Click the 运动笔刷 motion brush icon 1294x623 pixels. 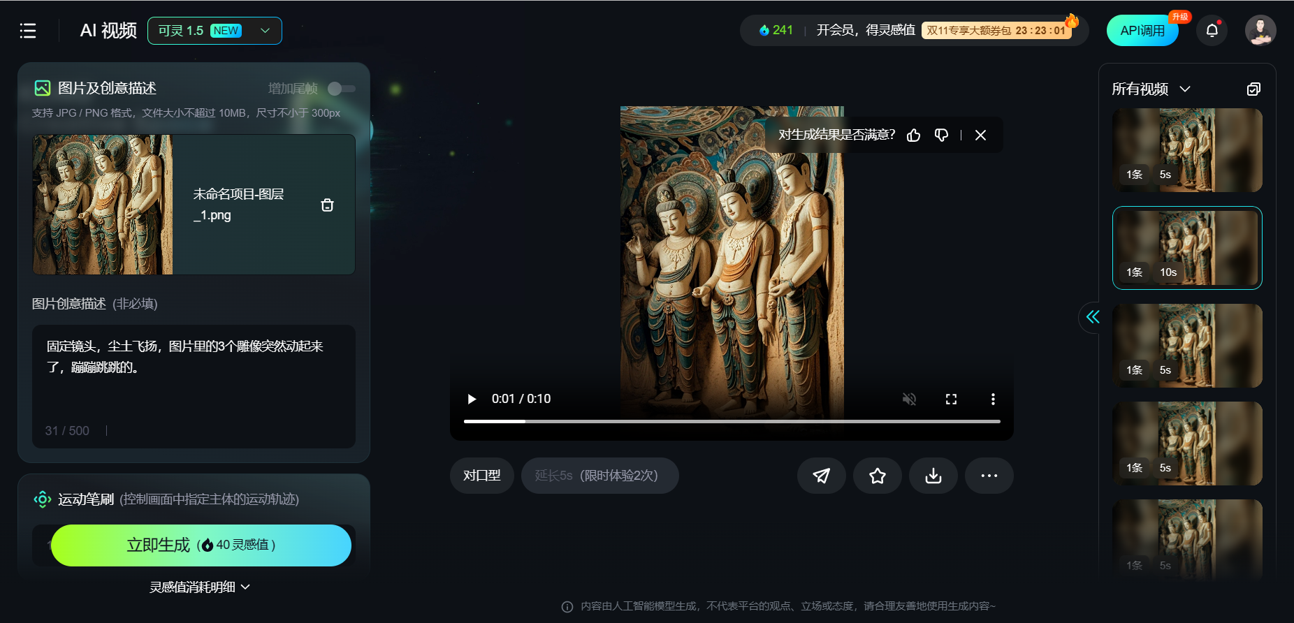pyautogui.click(x=43, y=499)
